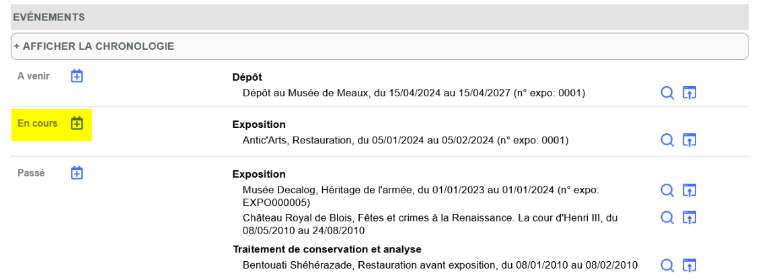
Task: Click magnifier for Château Royal de Blois
Action: click(667, 217)
